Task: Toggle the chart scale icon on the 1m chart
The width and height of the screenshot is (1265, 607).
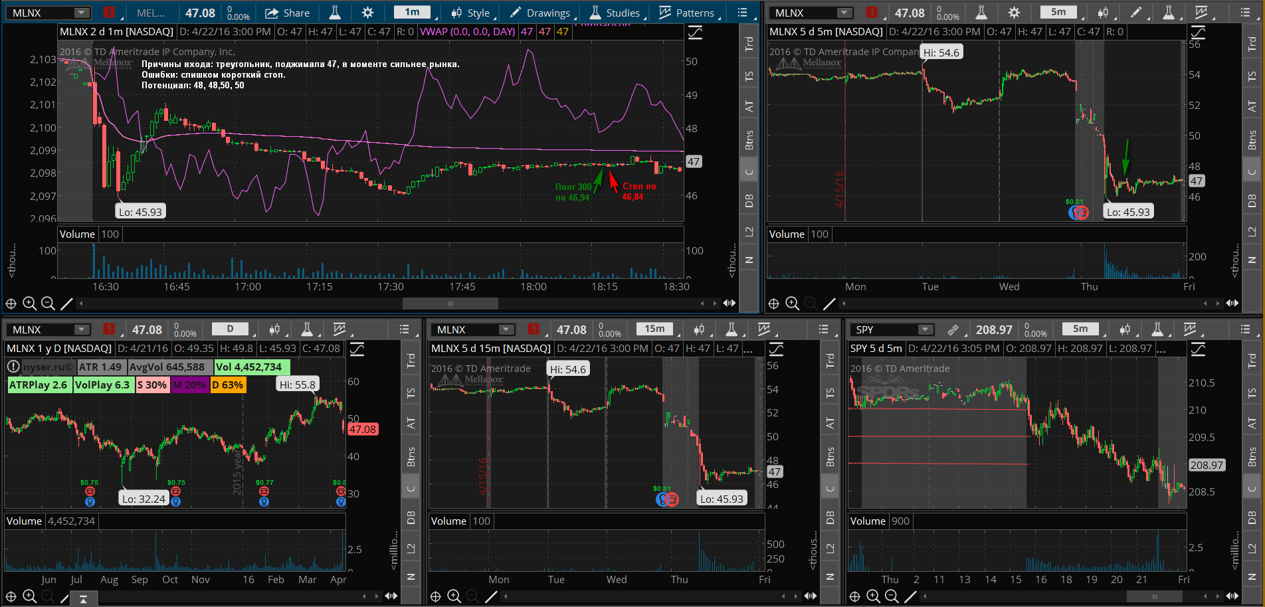Action: click(x=695, y=32)
